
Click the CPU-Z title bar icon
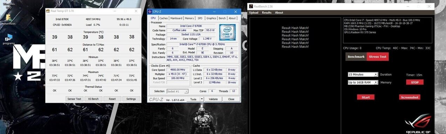pos(150,12)
